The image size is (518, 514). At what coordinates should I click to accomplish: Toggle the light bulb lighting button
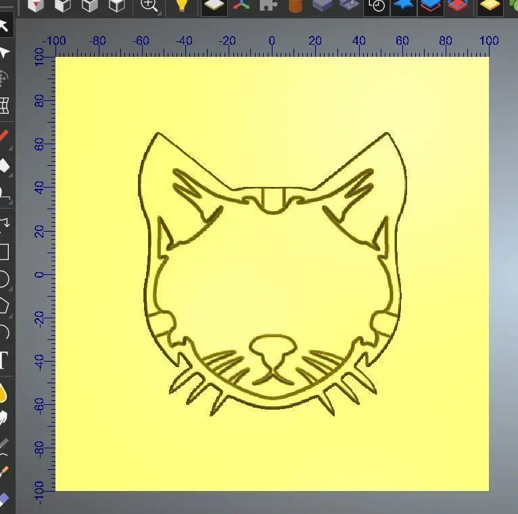[x=181, y=5]
